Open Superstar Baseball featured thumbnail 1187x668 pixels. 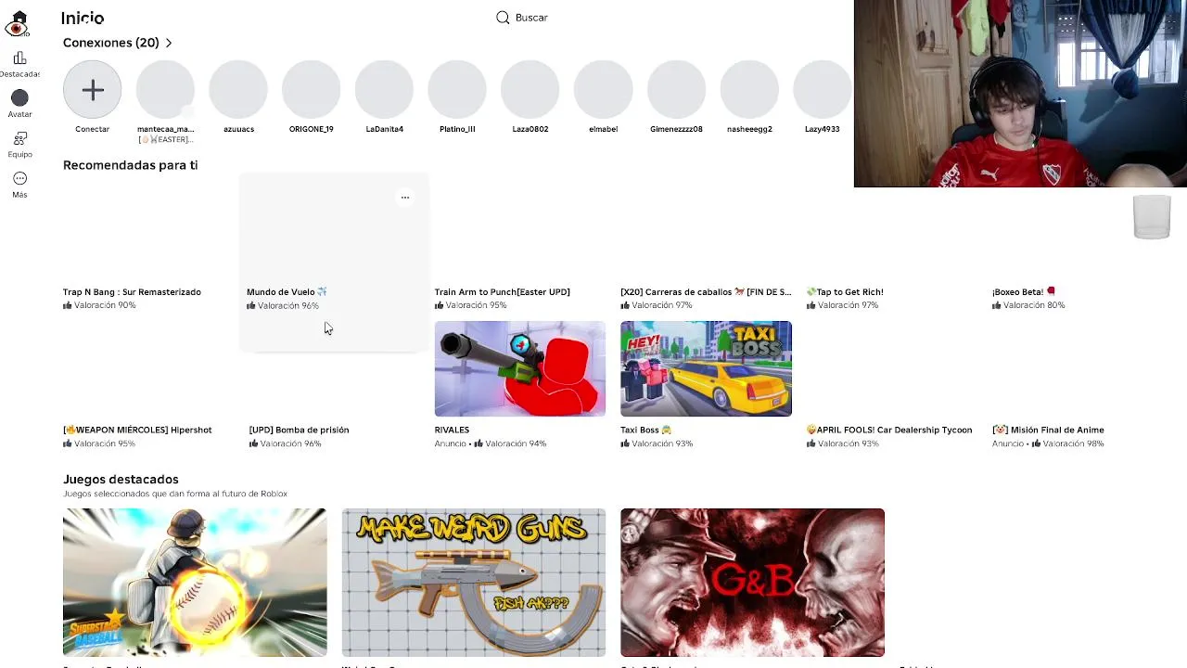(x=195, y=583)
